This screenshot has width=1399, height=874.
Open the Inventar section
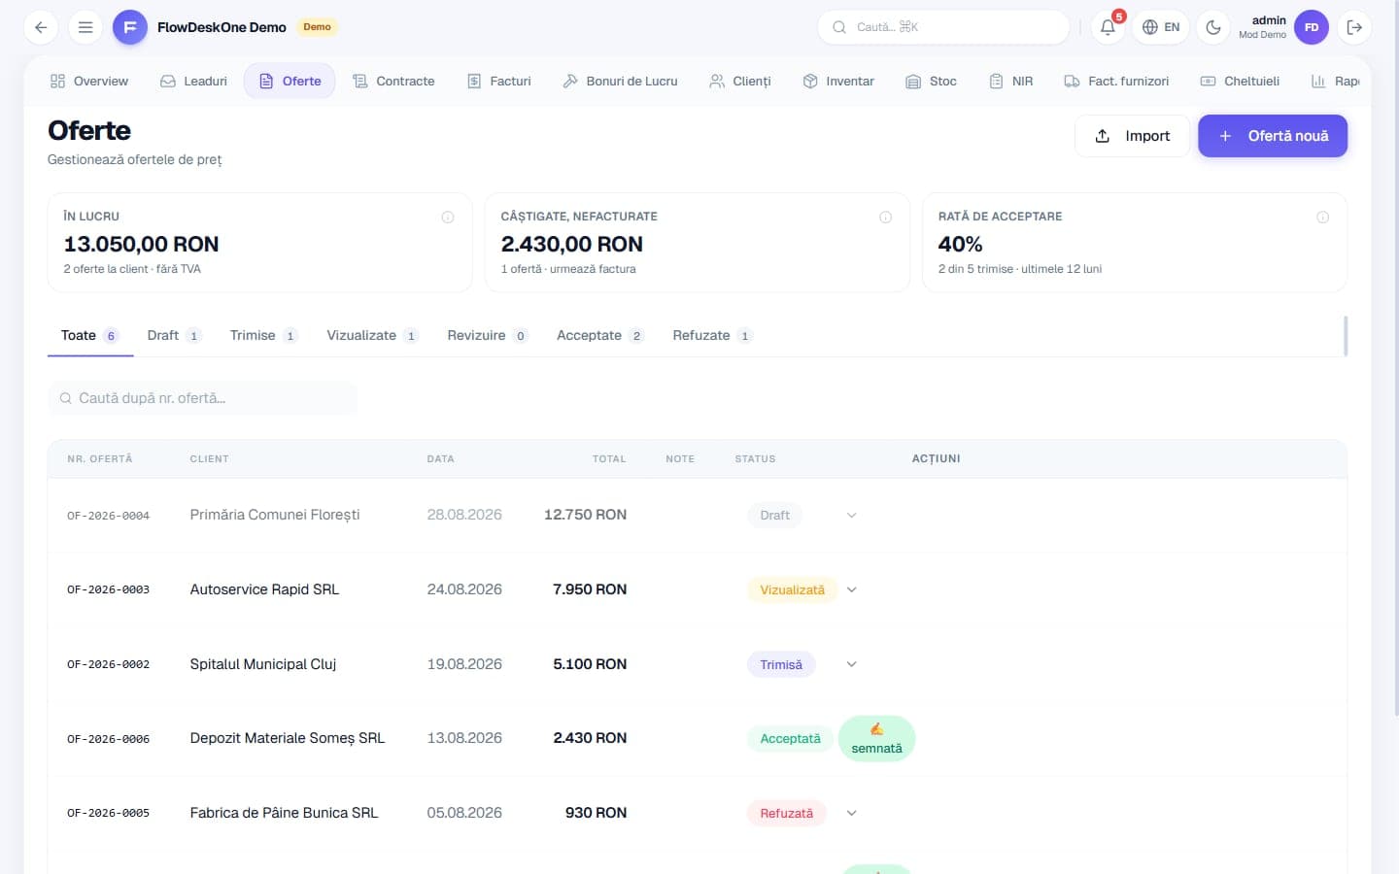click(838, 81)
